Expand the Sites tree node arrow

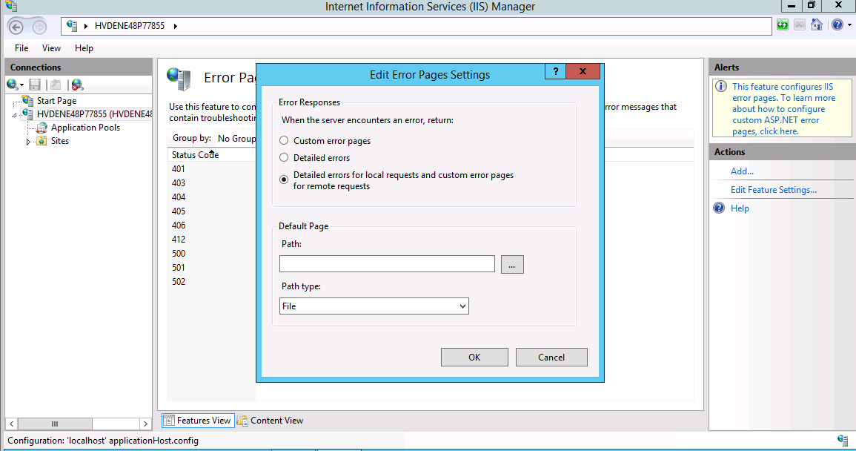point(28,142)
